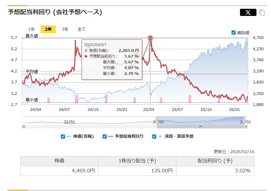Uncheck the 決算・業績予想 checkbox
271x191 pixels.
[x=154, y=137]
